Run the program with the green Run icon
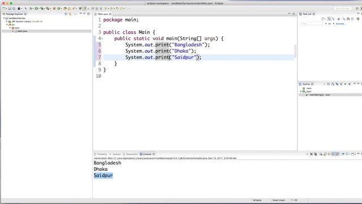362x204 pixels. pyautogui.click(x=36, y=8)
